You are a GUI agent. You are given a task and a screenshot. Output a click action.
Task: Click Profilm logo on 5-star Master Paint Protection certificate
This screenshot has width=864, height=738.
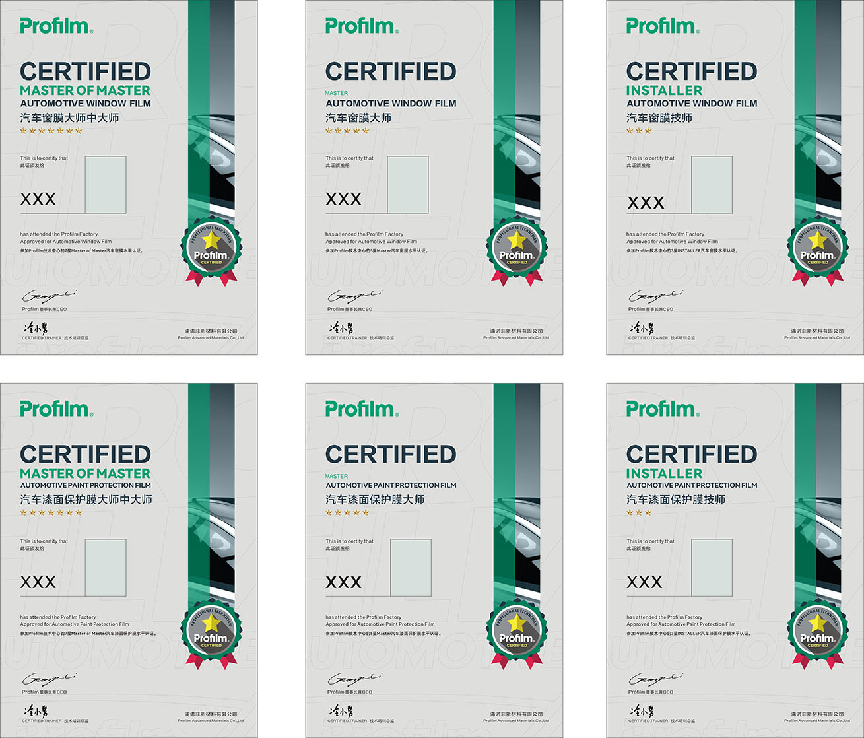[362, 409]
